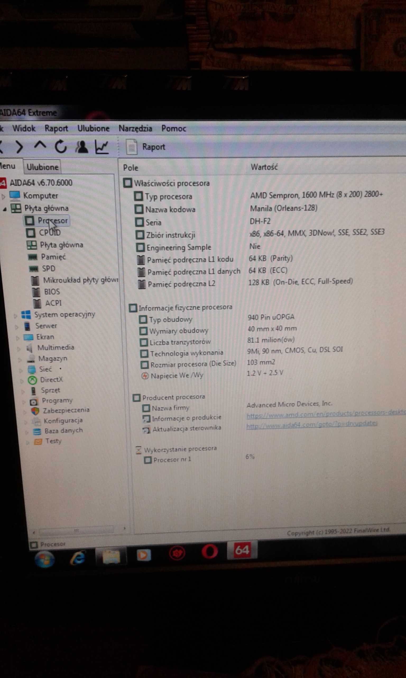Open the user profile toolbar icon
Image resolution: width=406 pixels, height=678 pixels.
pos(81,147)
